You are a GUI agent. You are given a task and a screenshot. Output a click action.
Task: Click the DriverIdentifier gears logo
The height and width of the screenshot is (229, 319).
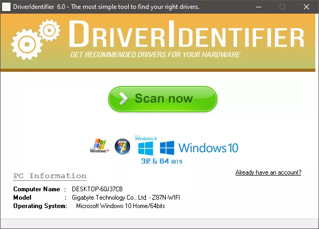36,39
